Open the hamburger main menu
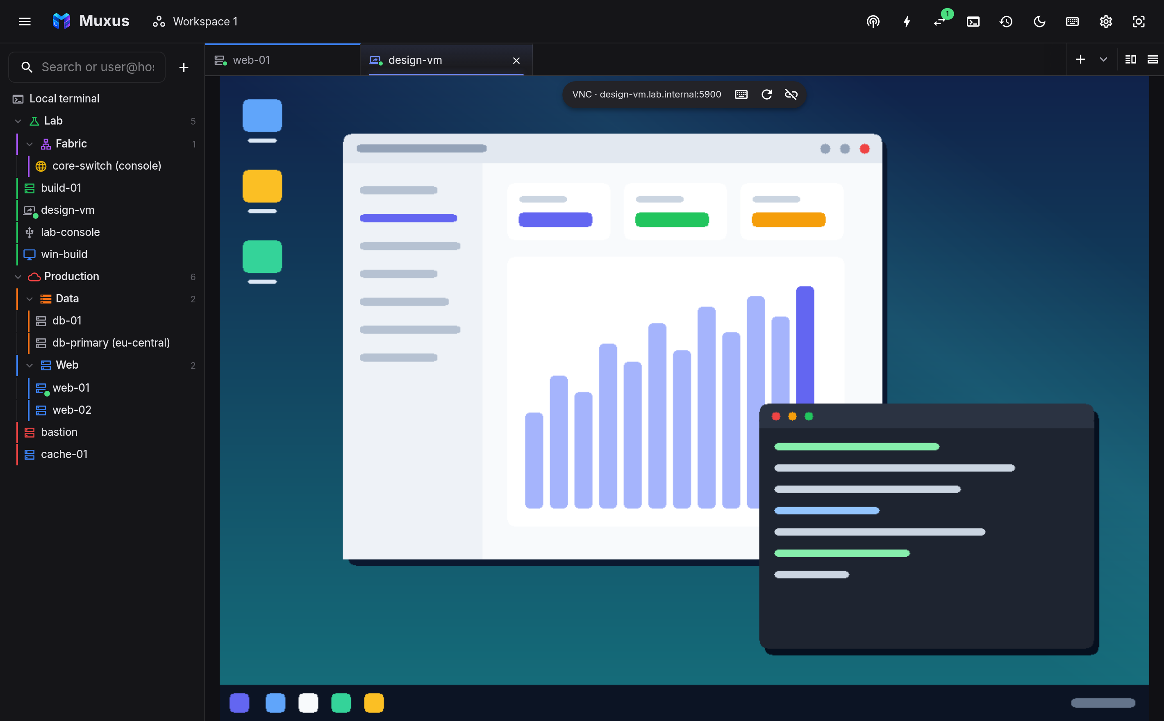The height and width of the screenshot is (721, 1164). (x=25, y=21)
